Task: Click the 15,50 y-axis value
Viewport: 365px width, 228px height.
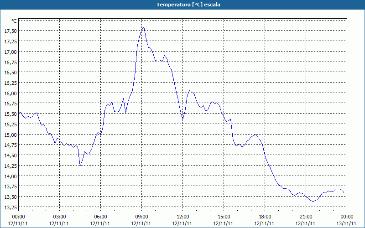Action: tap(10, 114)
